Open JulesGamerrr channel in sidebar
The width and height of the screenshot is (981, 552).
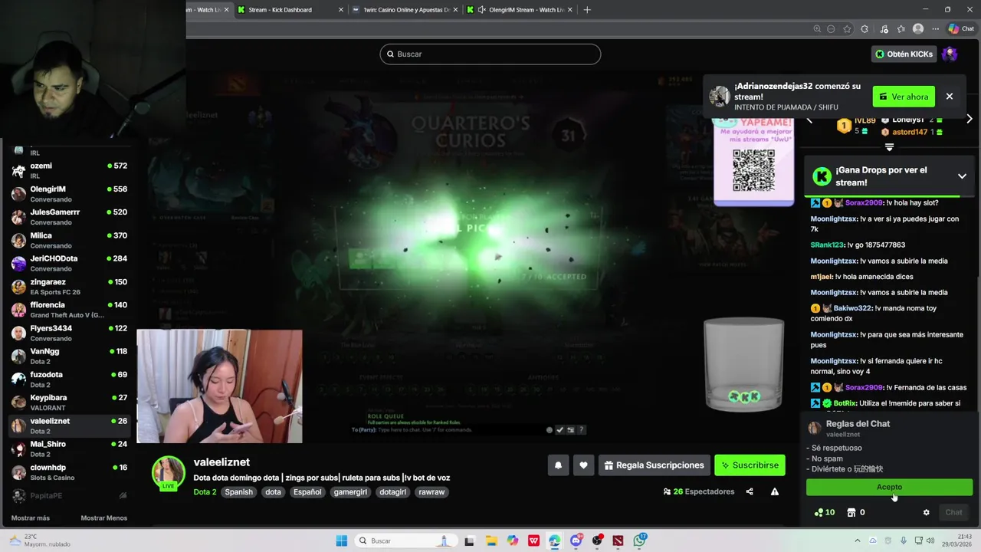(x=69, y=217)
